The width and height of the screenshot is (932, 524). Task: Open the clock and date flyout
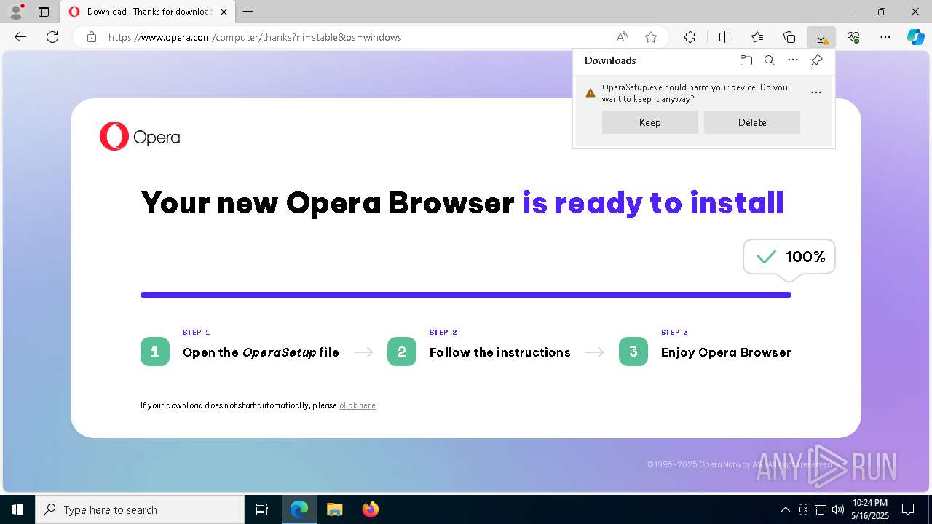tap(871, 509)
